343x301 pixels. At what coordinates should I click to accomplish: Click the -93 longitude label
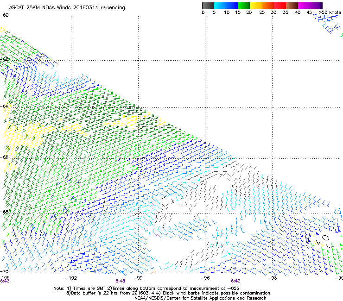point(273,278)
